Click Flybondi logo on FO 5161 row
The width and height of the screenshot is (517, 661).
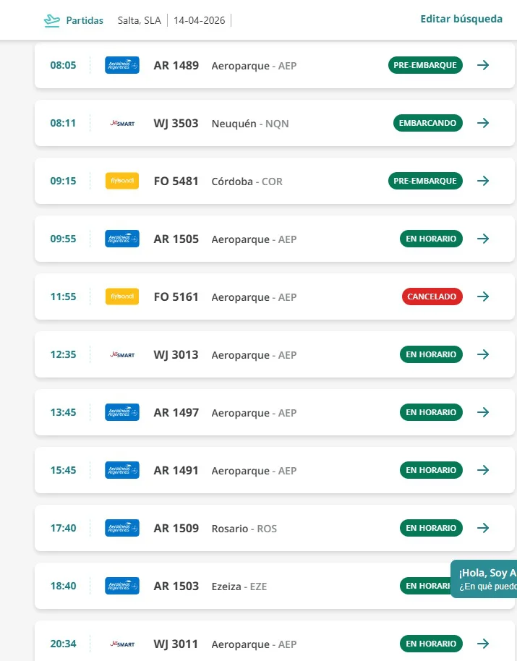[x=122, y=297]
